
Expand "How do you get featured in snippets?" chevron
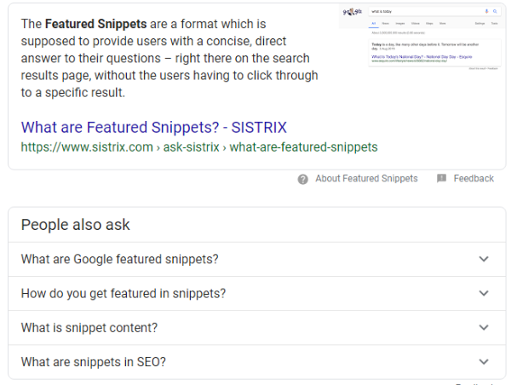[484, 293]
